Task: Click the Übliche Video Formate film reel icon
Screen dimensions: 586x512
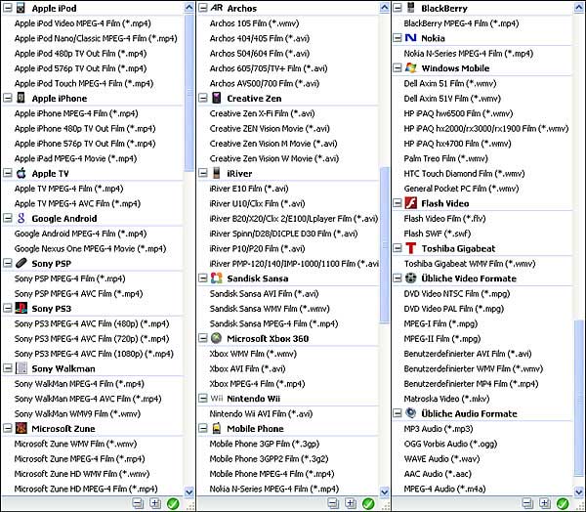Action: click(411, 278)
